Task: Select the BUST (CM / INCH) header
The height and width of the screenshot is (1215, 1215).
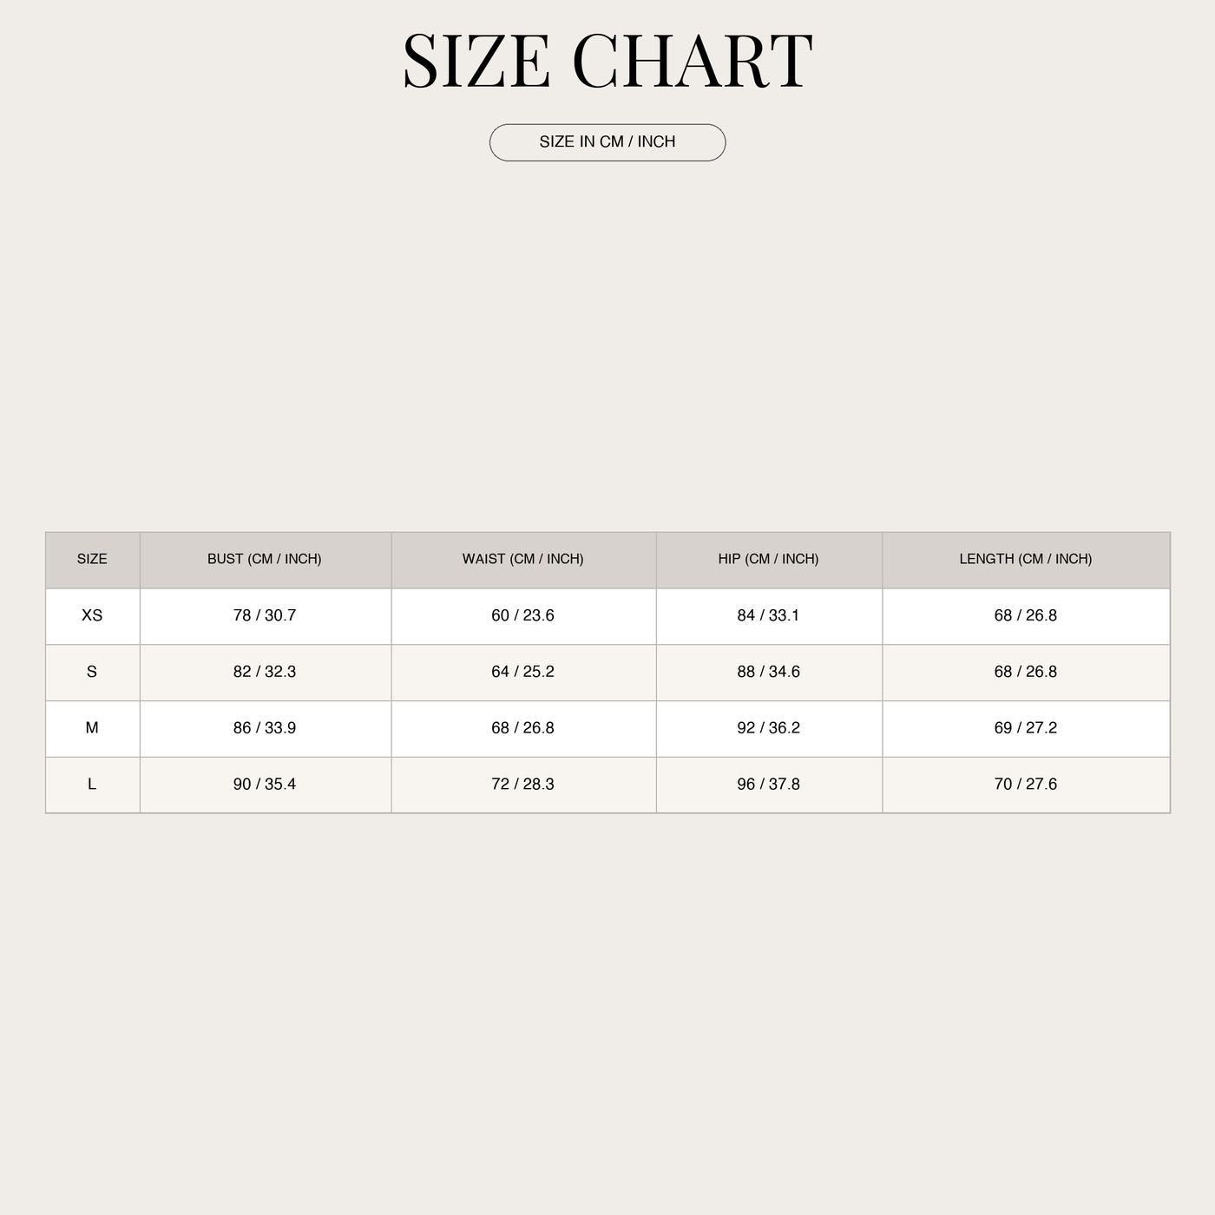Action: [x=265, y=559]
